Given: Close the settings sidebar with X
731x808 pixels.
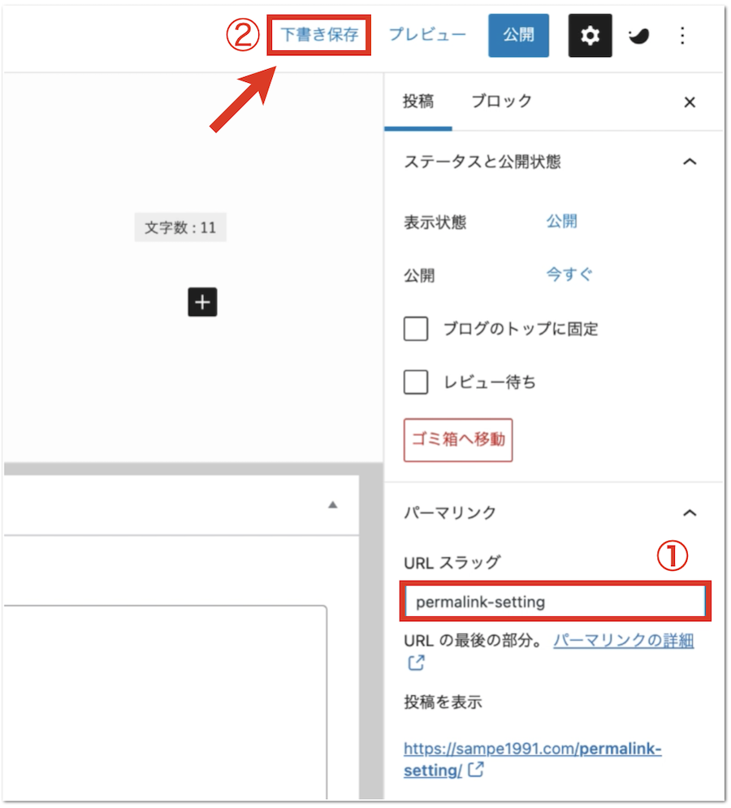Looking at the screenshot, I should pos(690,102).
